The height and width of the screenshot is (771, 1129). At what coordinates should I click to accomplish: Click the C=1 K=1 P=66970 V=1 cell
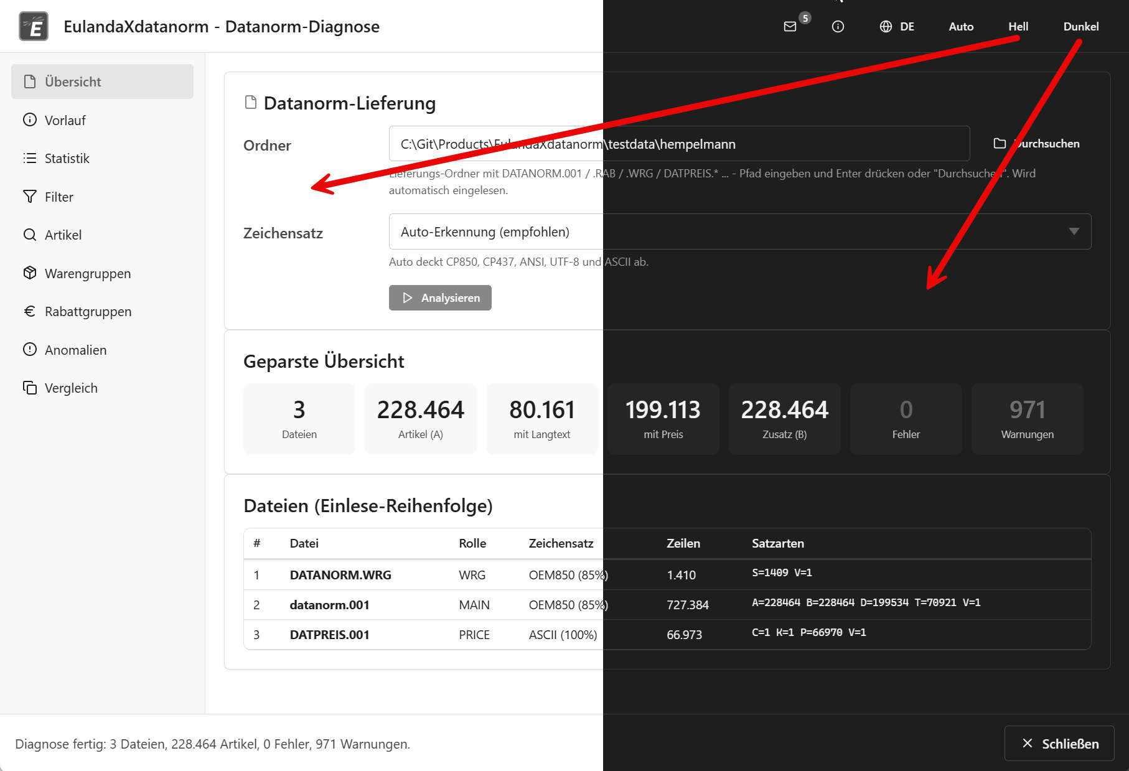pyautogui.click(x=809, y=632)
